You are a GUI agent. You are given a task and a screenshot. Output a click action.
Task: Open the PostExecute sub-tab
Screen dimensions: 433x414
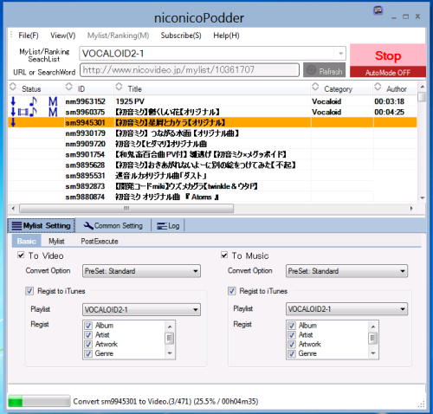click(x=100, y=241)
